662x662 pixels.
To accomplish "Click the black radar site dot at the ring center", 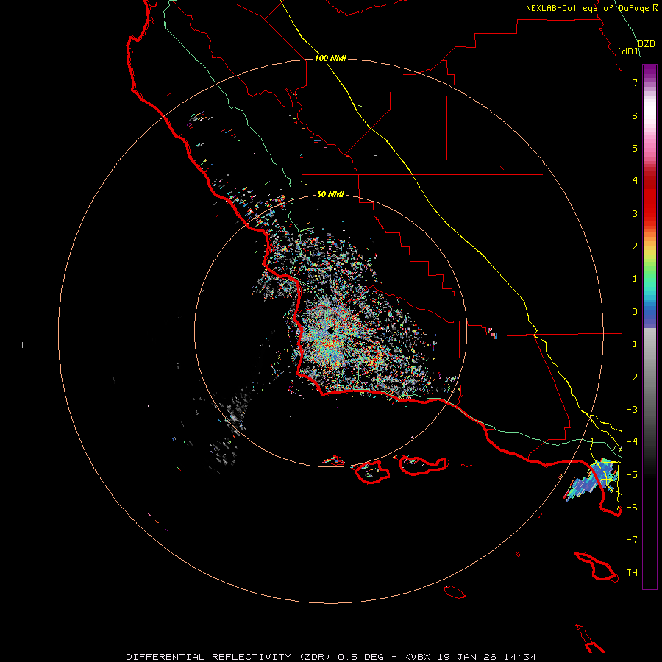I will 330,331.
